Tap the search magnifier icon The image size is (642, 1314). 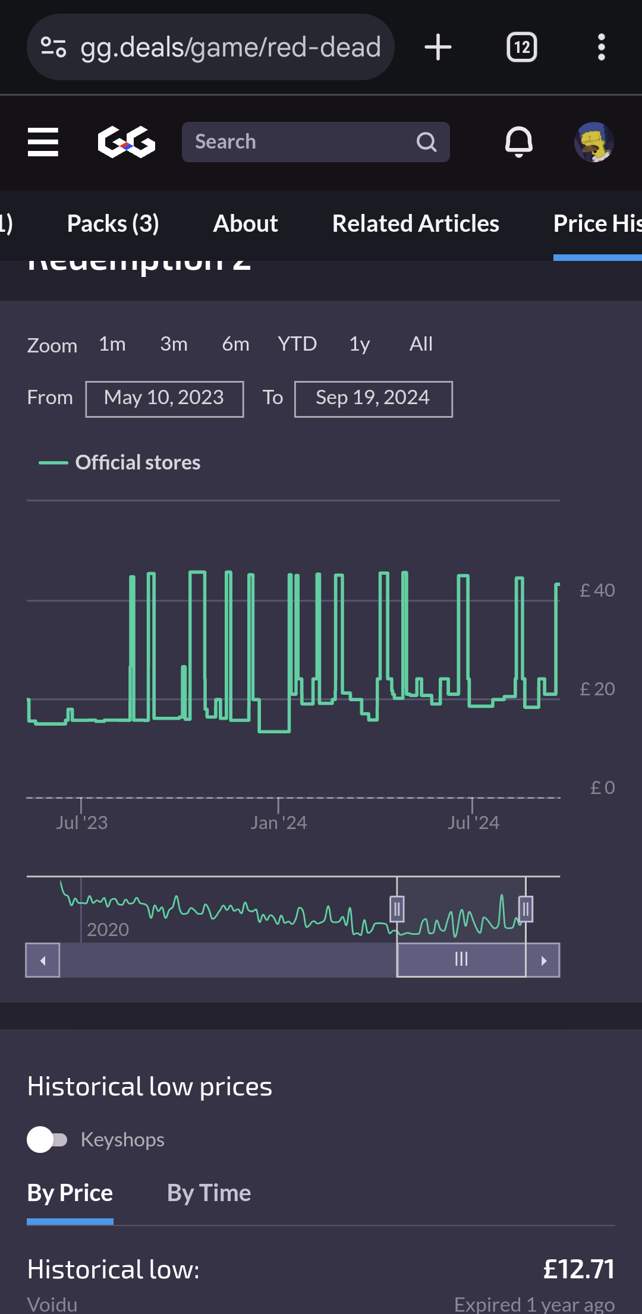(x=426, y=142)
